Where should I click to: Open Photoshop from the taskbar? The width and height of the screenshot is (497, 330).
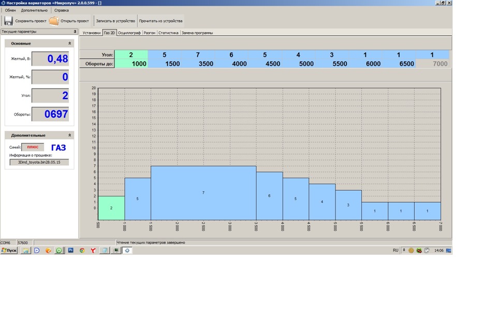[71, 250]
